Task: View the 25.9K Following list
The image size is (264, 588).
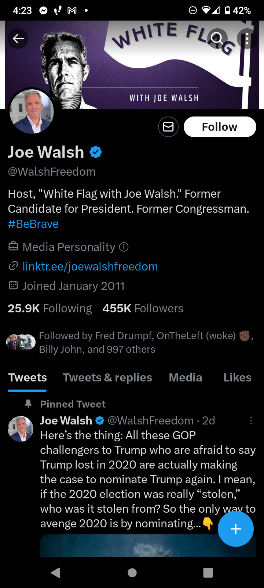Action: pos(50,308)
